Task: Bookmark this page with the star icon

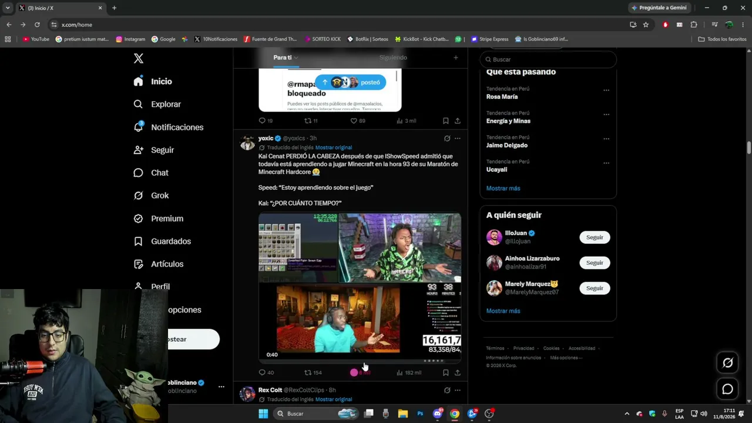Action: click(646, 25)
